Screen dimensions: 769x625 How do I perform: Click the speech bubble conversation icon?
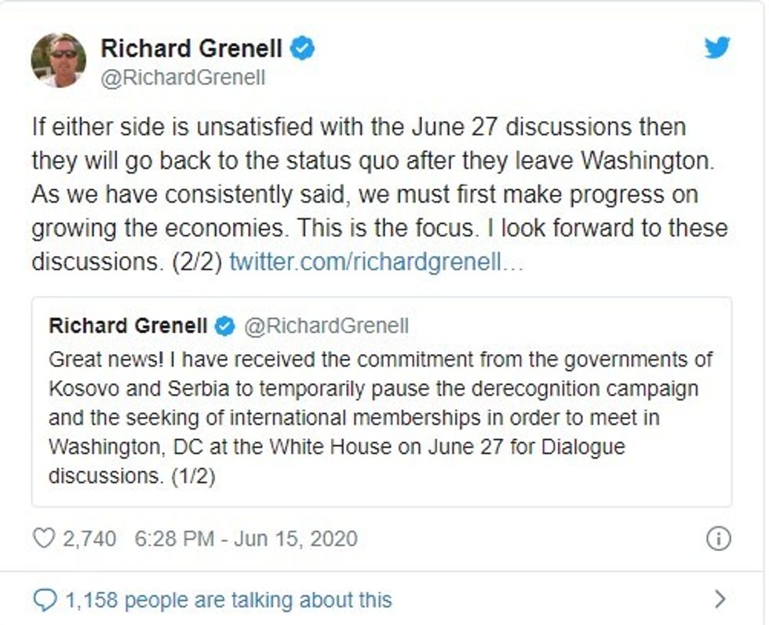click(x=45, y=601)
